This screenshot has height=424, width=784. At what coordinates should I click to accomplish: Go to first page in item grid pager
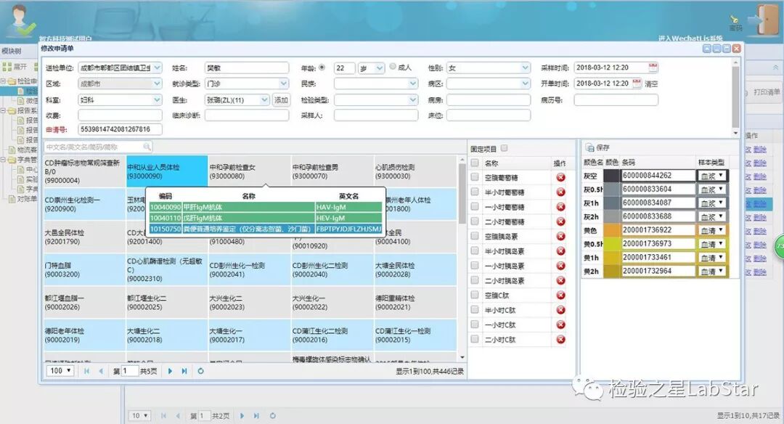(x=87, y=371)
